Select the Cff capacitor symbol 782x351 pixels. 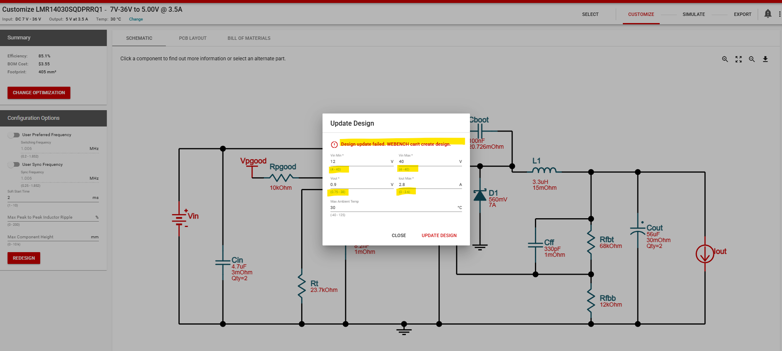tap(535, 245)
